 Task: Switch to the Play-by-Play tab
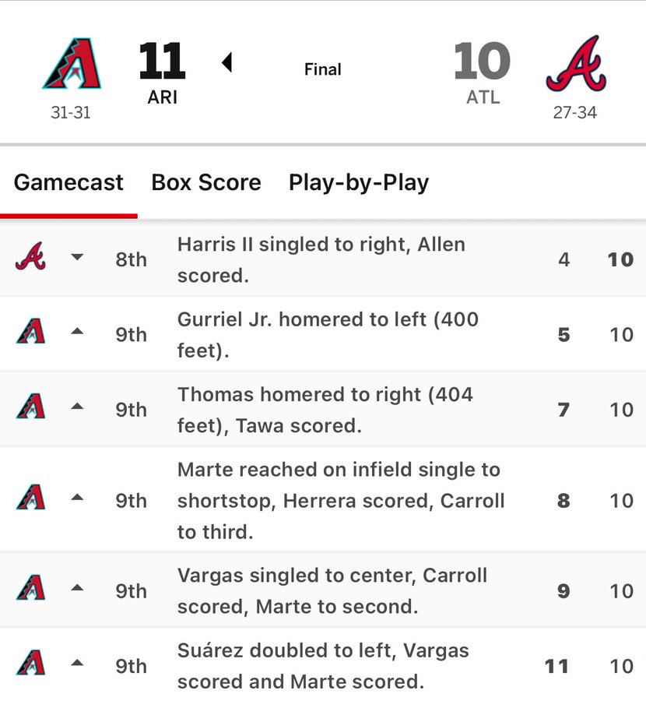point(359,182)
